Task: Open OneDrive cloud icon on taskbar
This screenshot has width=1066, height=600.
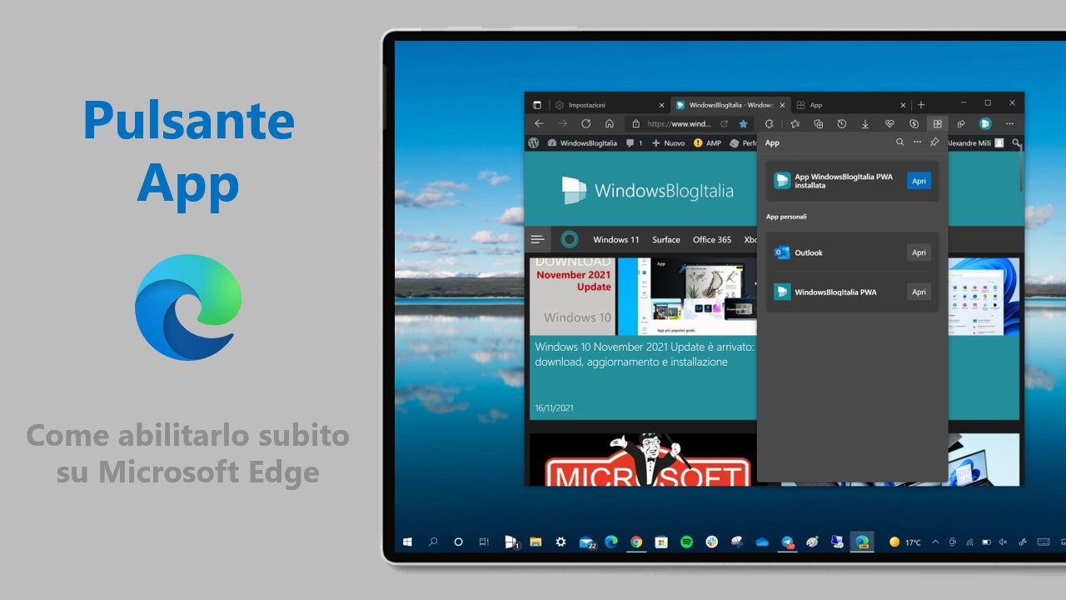Action: tap(762, 542)
